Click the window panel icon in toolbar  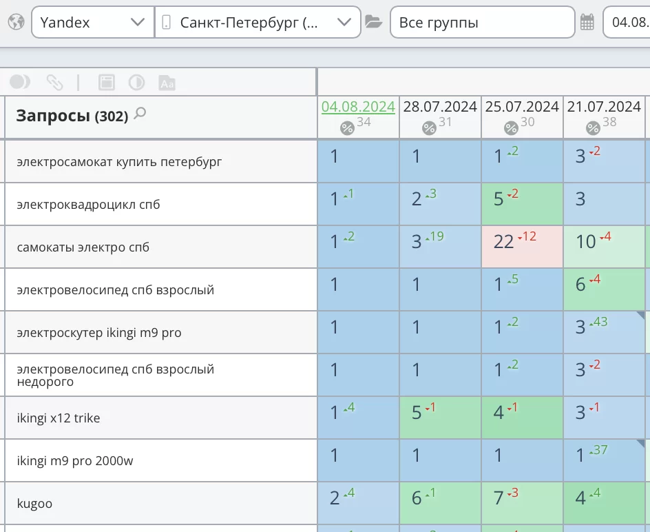106,83
